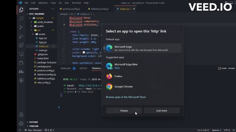The height and width of the screenshot is (132, 236).
Task: Switch to the Output panel tab
Action: point(83,69)
